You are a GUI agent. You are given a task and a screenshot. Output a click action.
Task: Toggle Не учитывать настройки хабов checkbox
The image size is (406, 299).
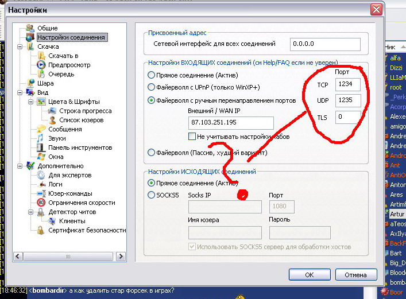(x=192, y=137)
